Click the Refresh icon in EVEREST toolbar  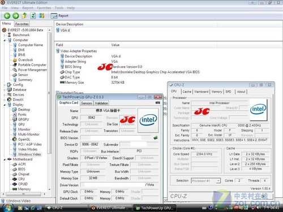click(33, 16)
